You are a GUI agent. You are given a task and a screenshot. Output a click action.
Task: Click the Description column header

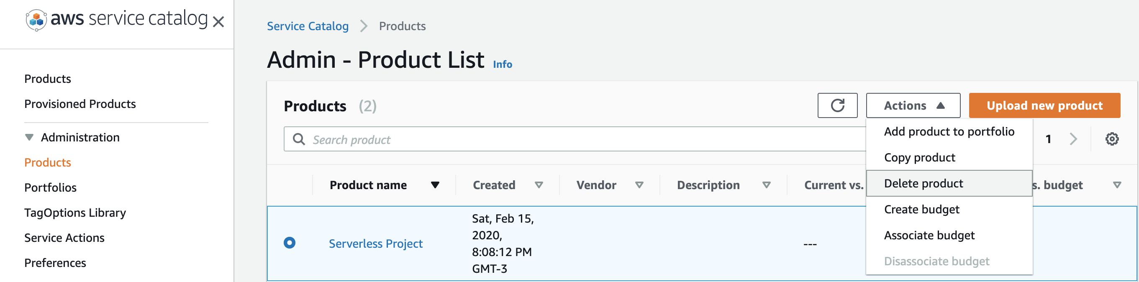pos(708,185)
